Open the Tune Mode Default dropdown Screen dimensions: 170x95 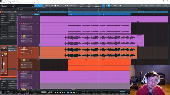pos(13,31)
